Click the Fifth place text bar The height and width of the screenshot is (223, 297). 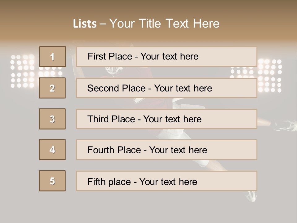(166, 181)
